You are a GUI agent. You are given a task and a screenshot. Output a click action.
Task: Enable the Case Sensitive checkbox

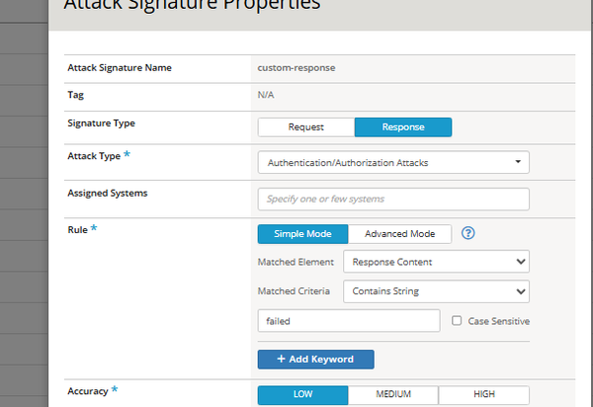457,321
